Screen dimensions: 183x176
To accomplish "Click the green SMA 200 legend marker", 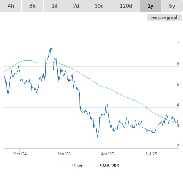I will [95, 166].
